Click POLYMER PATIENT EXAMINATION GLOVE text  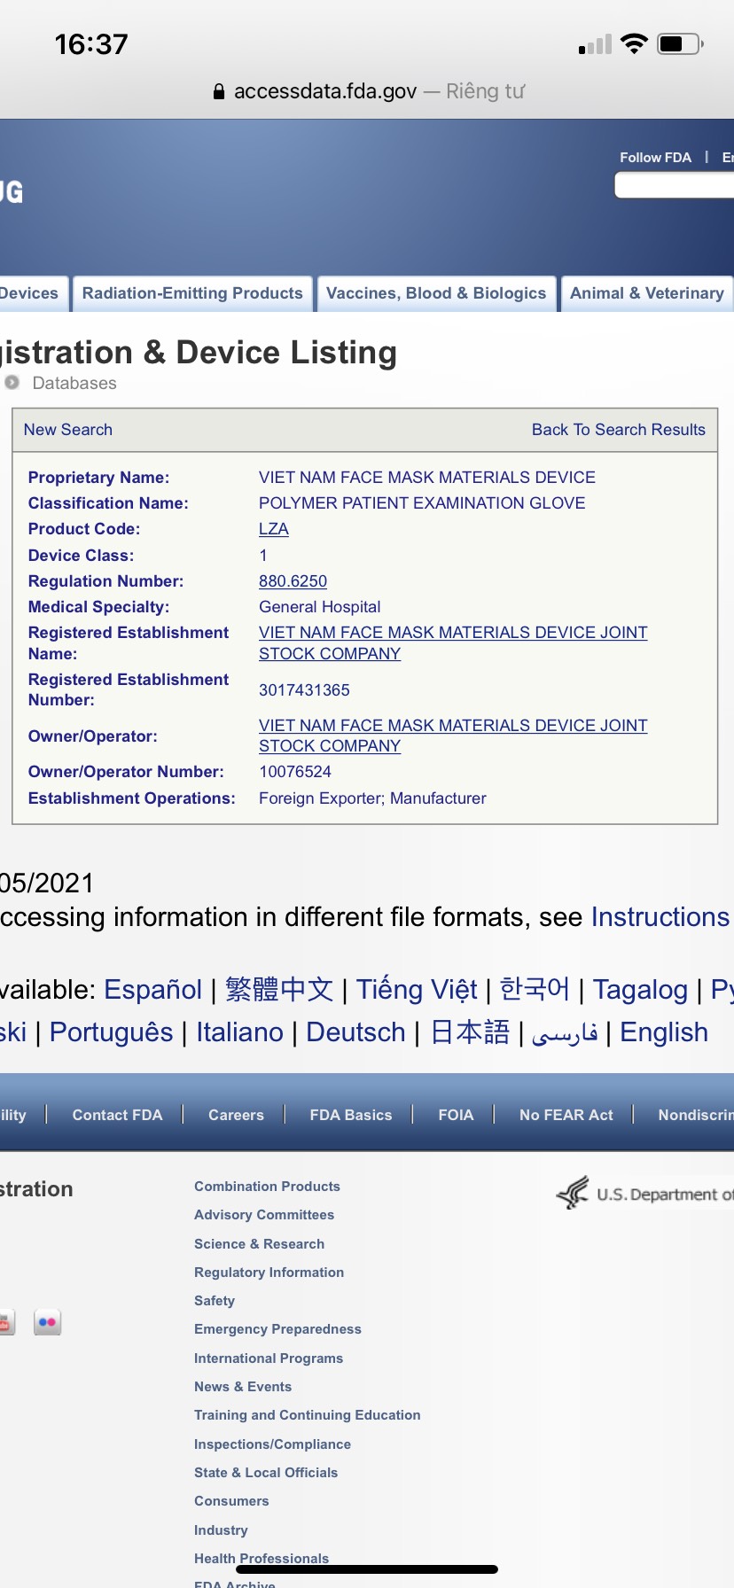(x=422, y=503)
